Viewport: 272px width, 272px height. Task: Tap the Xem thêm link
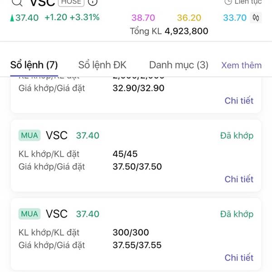pyautogui.click(x=242, y=65)
